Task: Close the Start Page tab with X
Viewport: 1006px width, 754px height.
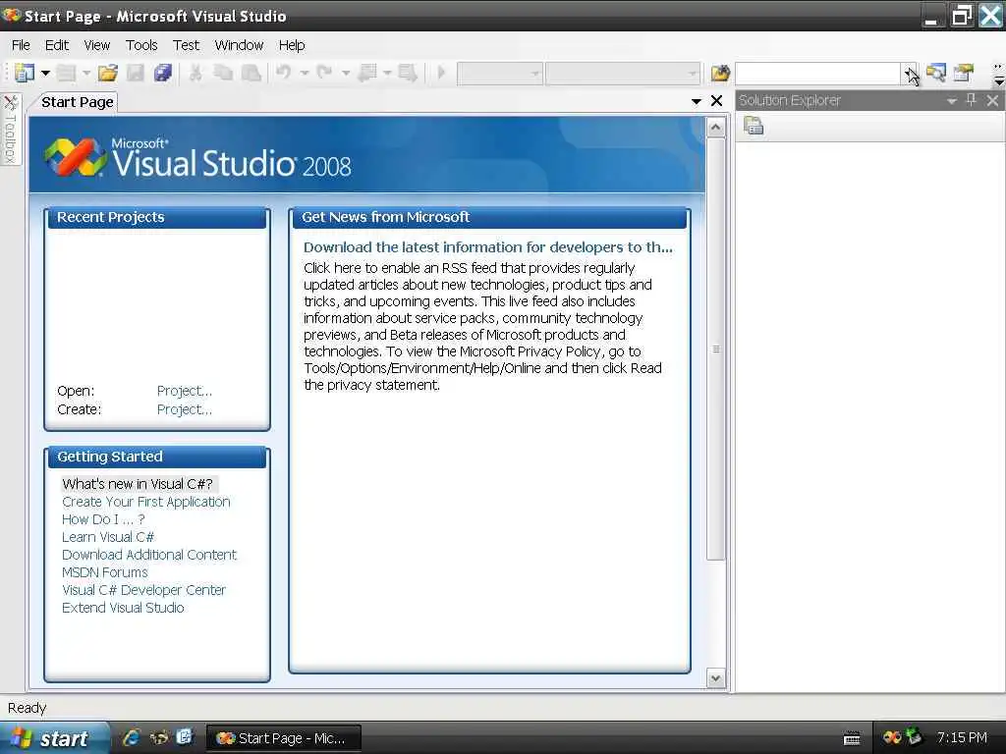Action: click(x=716, y=101)
